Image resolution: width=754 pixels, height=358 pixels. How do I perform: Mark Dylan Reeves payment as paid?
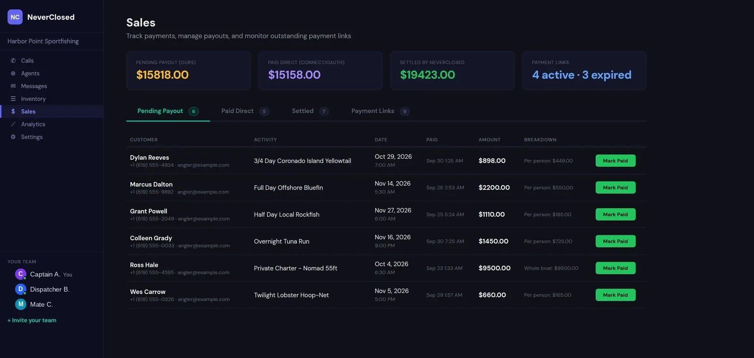[615, 161]
